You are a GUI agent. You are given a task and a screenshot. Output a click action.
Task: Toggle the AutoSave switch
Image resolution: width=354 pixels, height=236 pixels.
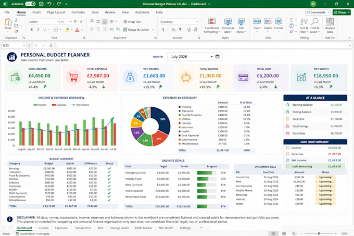point(30,4)
